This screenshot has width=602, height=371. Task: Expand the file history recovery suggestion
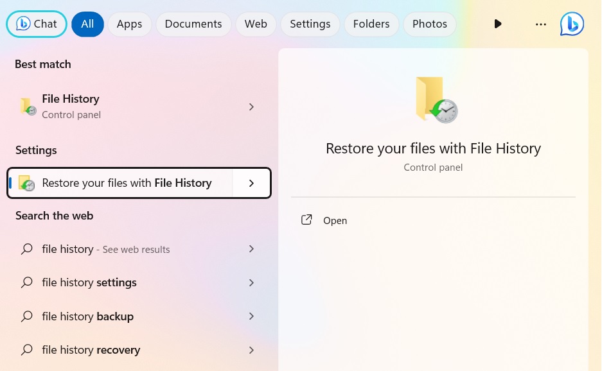point(251,349)
